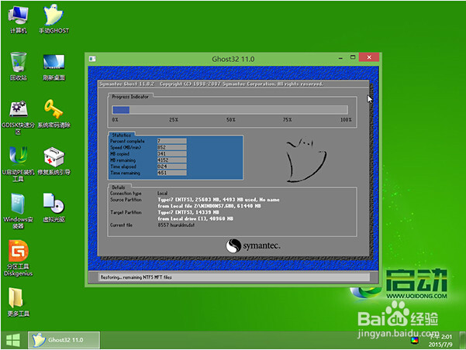
Task: Select the Windows安装器 icon
Action: pyautogui.click(x=18, y=211)
